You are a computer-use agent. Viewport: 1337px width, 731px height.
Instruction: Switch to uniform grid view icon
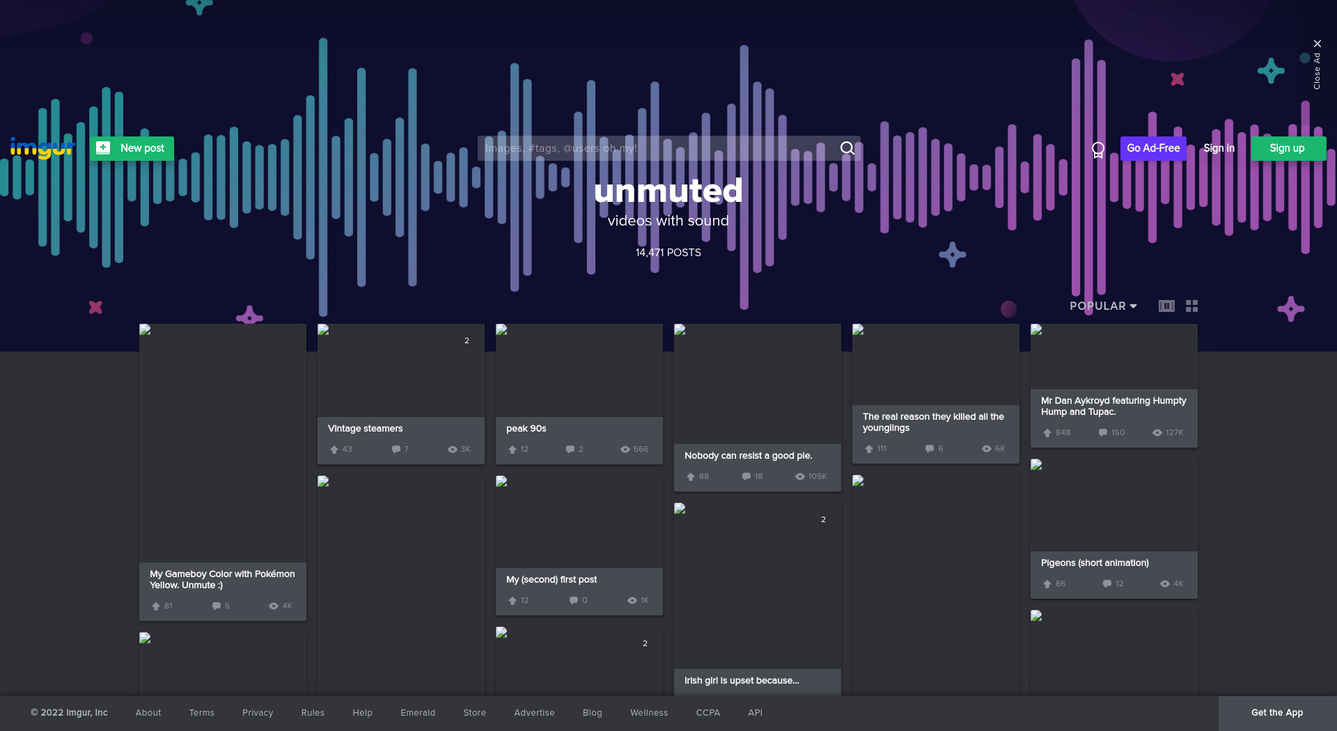click(1192, 306)
